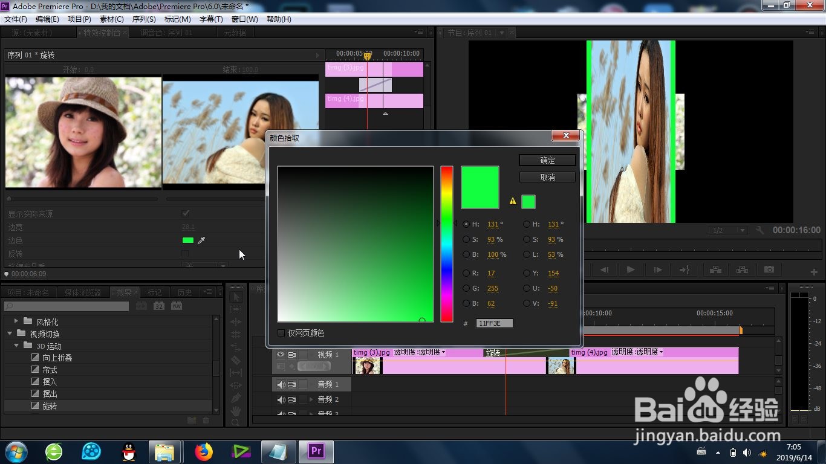Delete custom item with trash icon
Screen dimensions: 826x464
206,420
